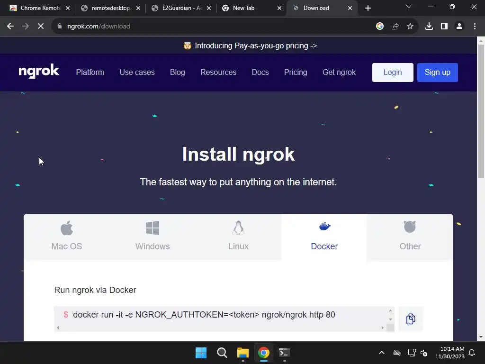The image size is (485, 364).
Task: Go to the ngrok Blog
Action: tap(178, 72)
